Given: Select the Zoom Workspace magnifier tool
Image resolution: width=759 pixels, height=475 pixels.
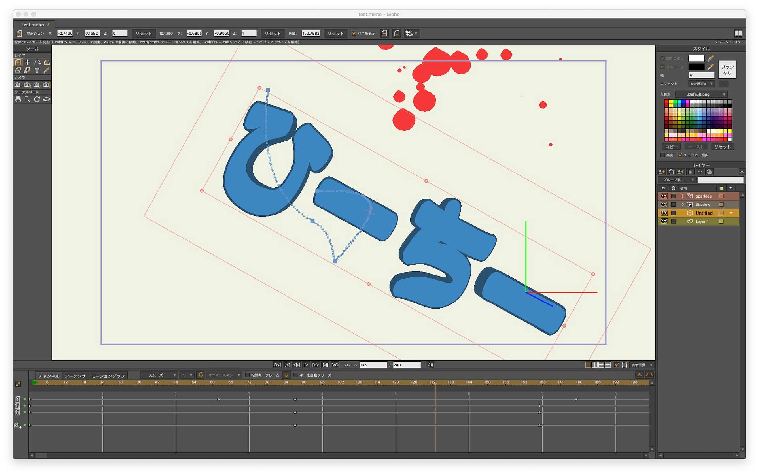Looking at the screenshot, I should pos(27,99).
